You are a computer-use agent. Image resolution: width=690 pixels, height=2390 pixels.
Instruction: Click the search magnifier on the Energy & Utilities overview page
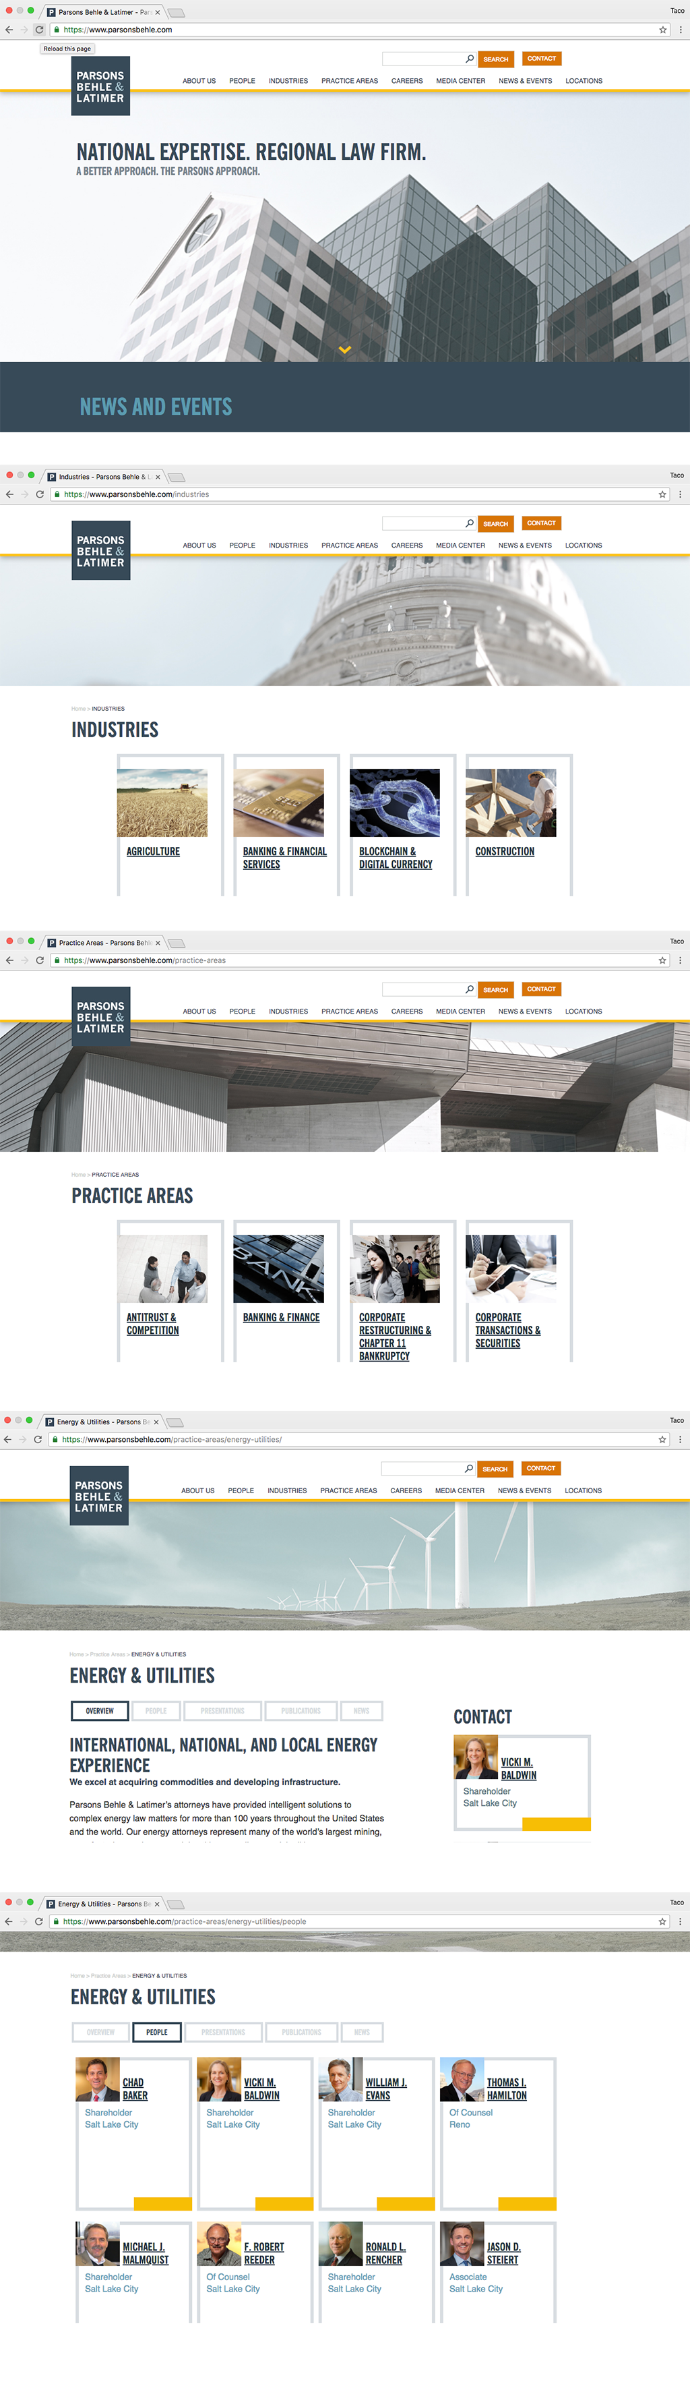[468, 1467]
